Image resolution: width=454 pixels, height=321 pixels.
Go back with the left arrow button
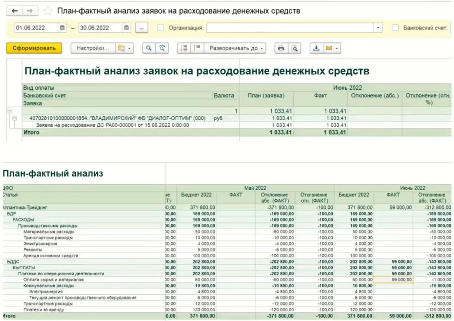coord(15,11)
